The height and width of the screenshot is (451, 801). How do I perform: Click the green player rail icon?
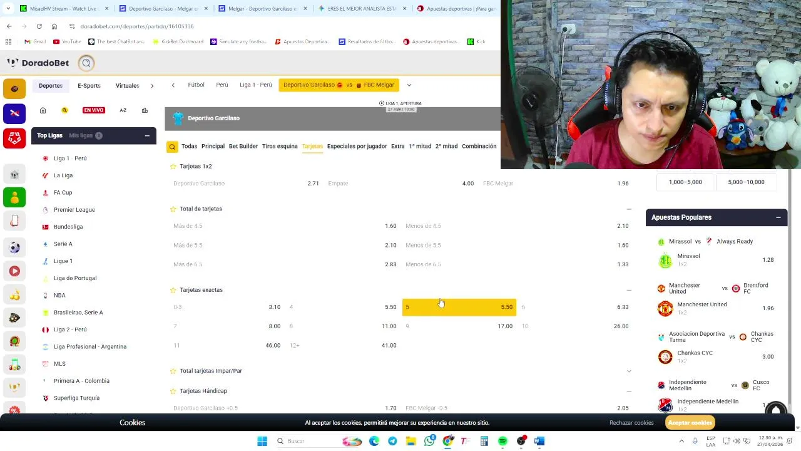coord(14,198)
